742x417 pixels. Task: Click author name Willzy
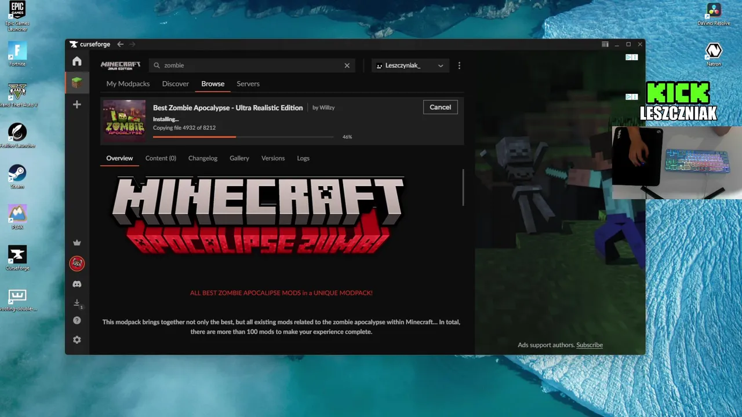coord(327,108)
